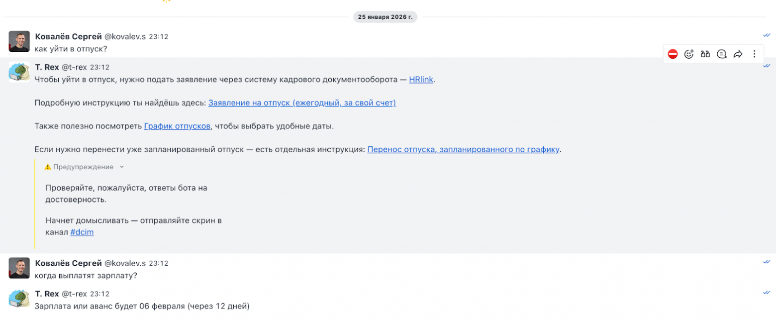Click the @t-rex username handle
The image size is (776, 320).
[x=74, y=67]
